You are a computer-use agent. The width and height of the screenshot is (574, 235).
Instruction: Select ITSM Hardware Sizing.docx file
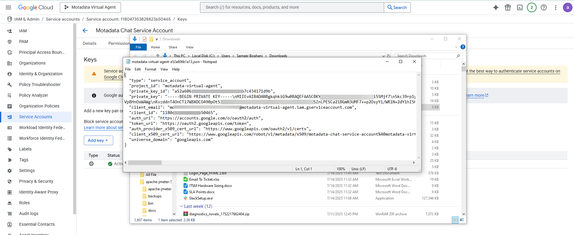tap(210, 186)
